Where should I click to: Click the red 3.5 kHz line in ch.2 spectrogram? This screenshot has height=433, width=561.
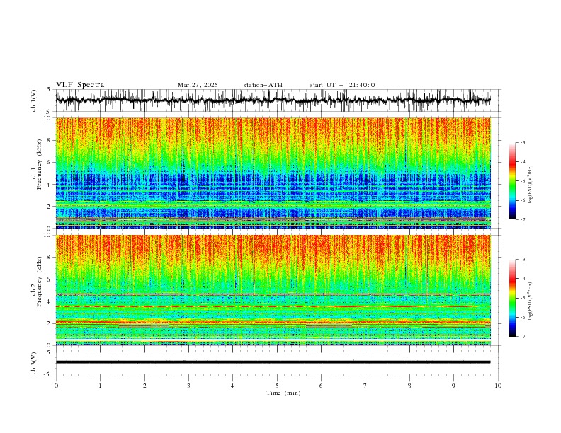(x=273, y=306)
